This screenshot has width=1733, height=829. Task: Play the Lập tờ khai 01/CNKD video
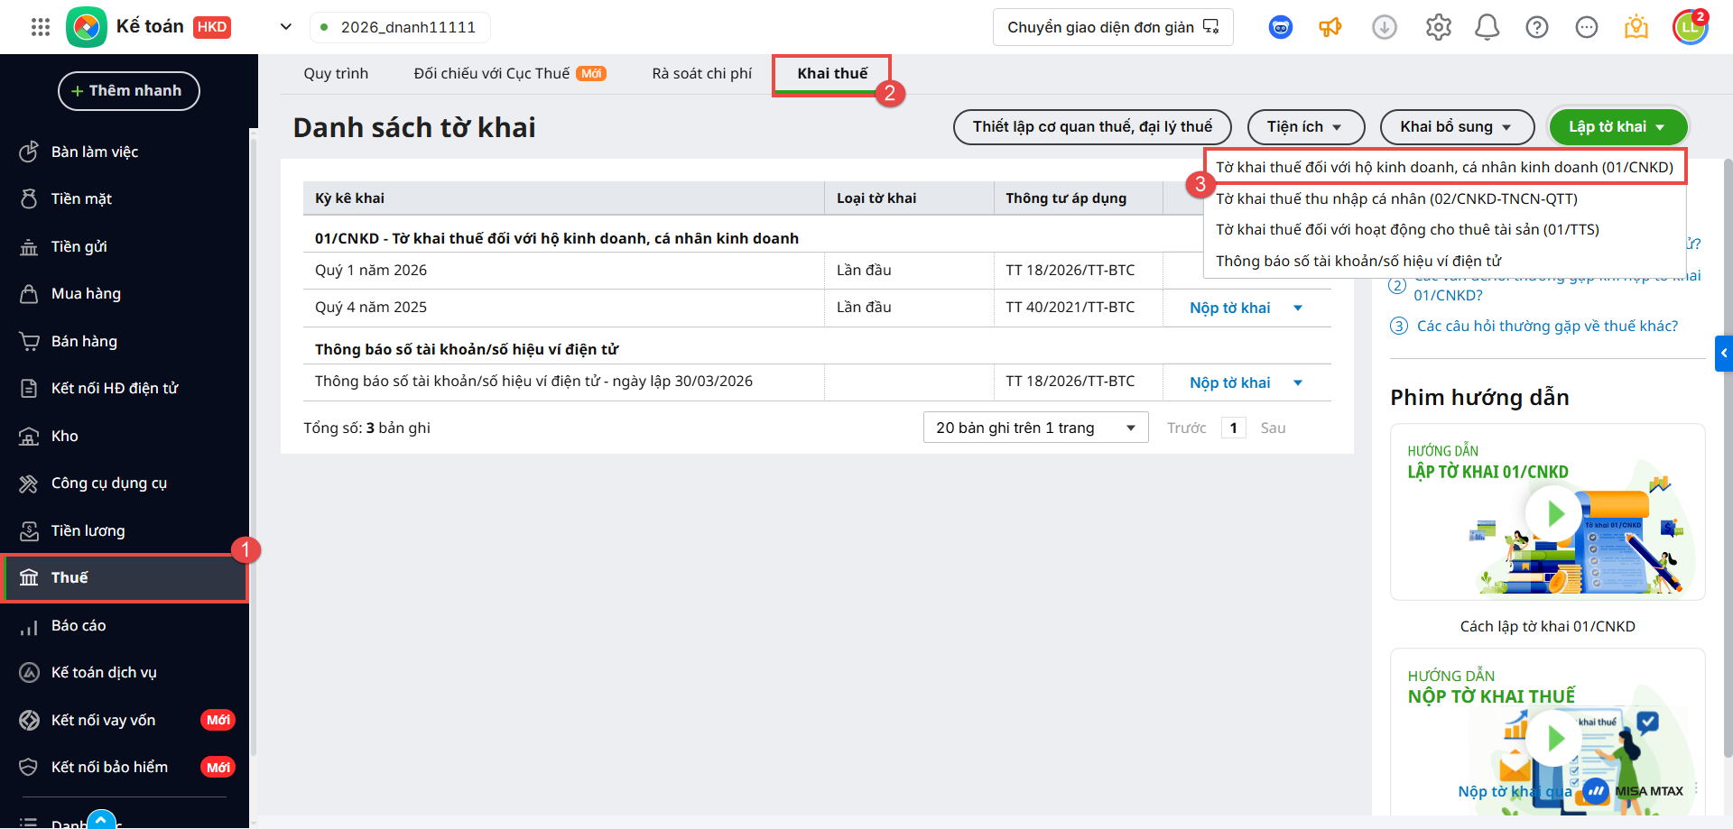click(1552, 513)
